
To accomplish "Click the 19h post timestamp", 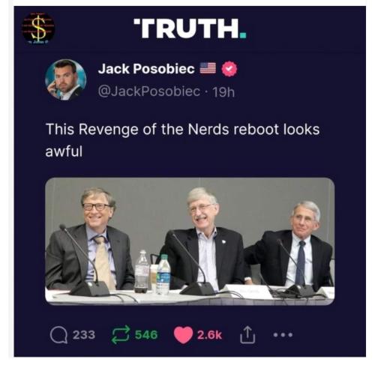I will pyautogui.click(x=223, y=92).
